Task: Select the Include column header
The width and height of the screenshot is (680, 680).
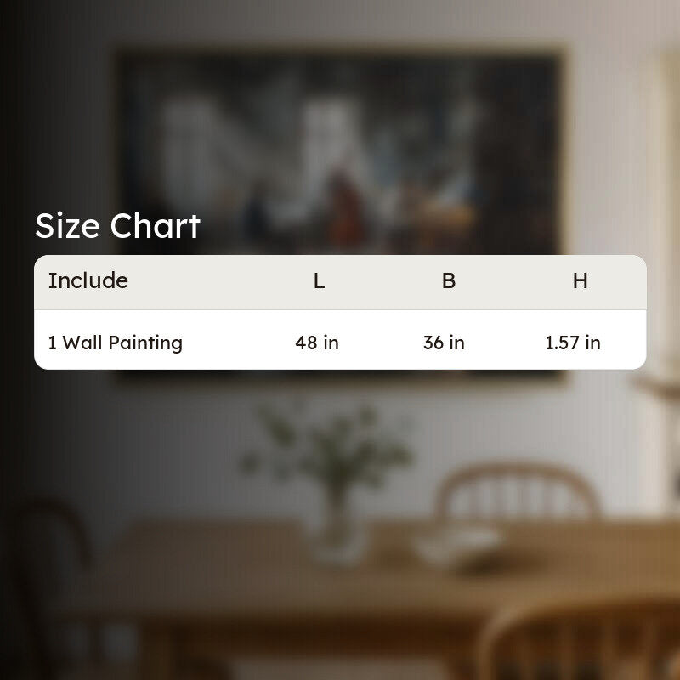Action: (88, 280)
